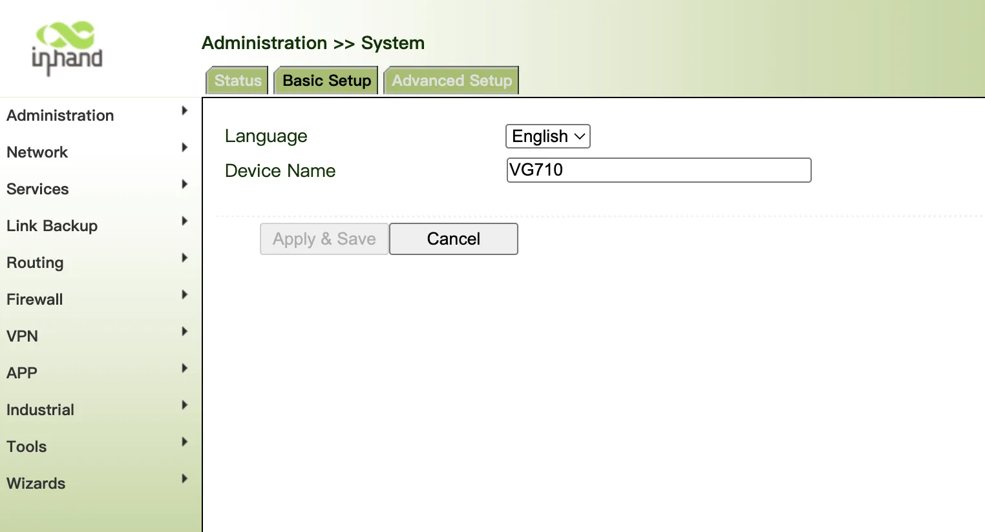Click the arrow next to VPN
985x532 pixels.
[185, 331]
